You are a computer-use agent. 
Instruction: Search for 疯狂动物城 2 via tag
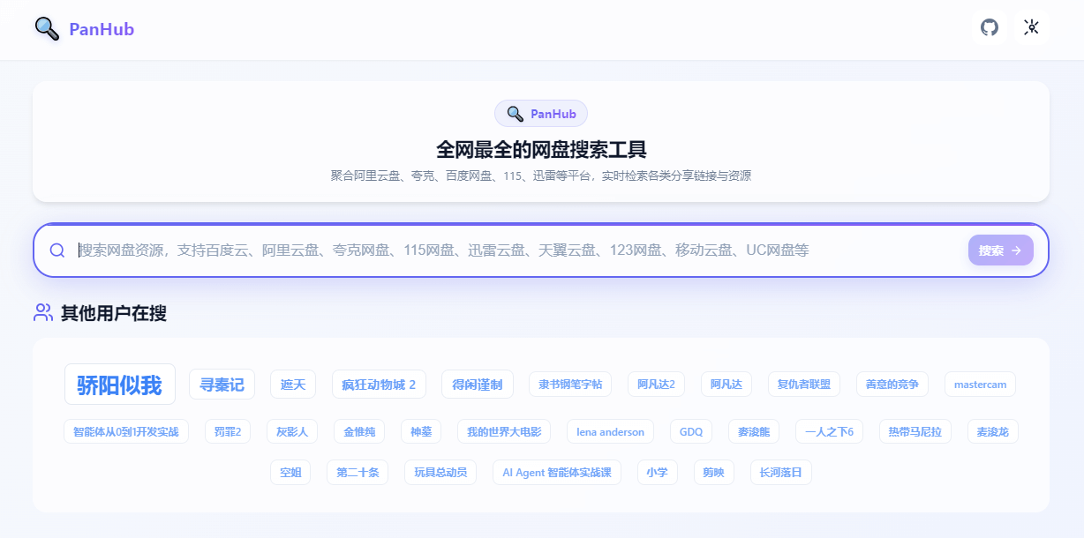379,385
